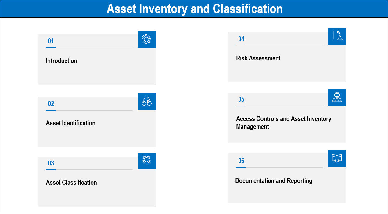Select Access Controls and Asset Inventory Management

pos(283,122)
